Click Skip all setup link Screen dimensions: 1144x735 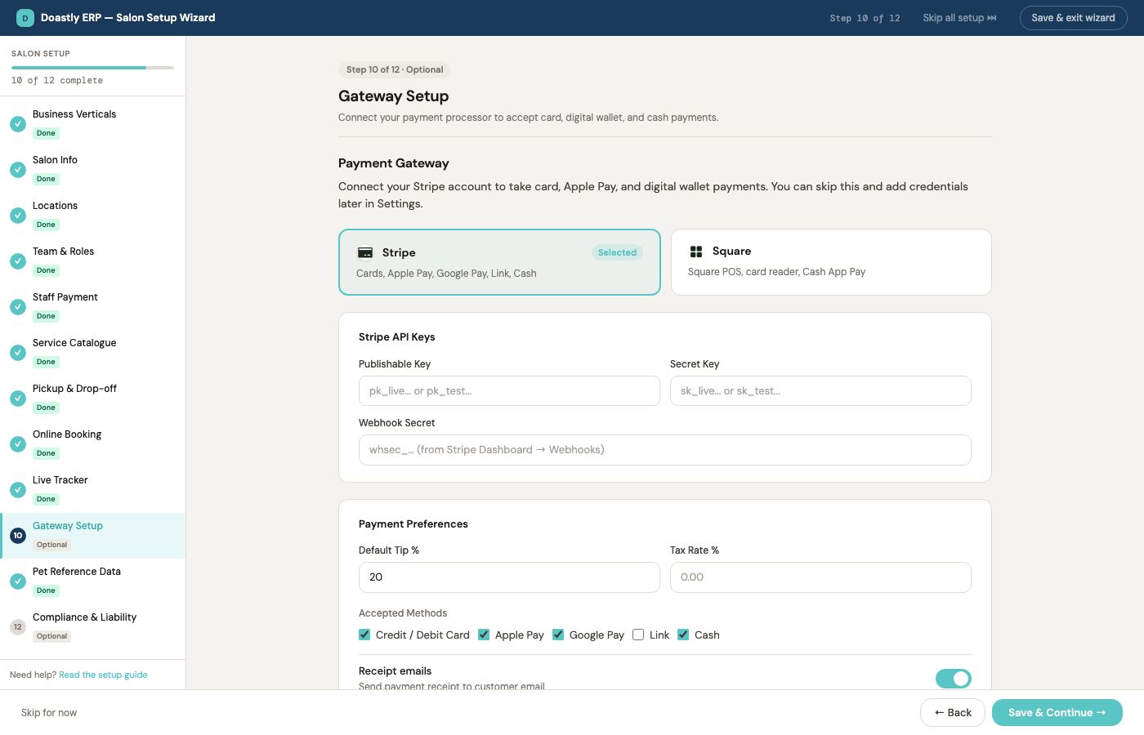[x=959, y=18]
